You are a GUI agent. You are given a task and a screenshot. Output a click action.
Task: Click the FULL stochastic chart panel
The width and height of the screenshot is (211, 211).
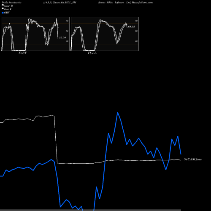(105, 34)
